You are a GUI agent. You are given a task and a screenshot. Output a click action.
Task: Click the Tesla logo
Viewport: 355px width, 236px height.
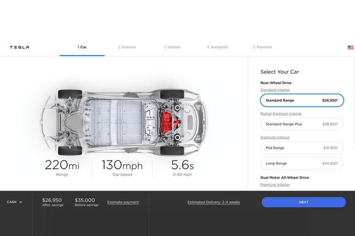click(20, 47)
